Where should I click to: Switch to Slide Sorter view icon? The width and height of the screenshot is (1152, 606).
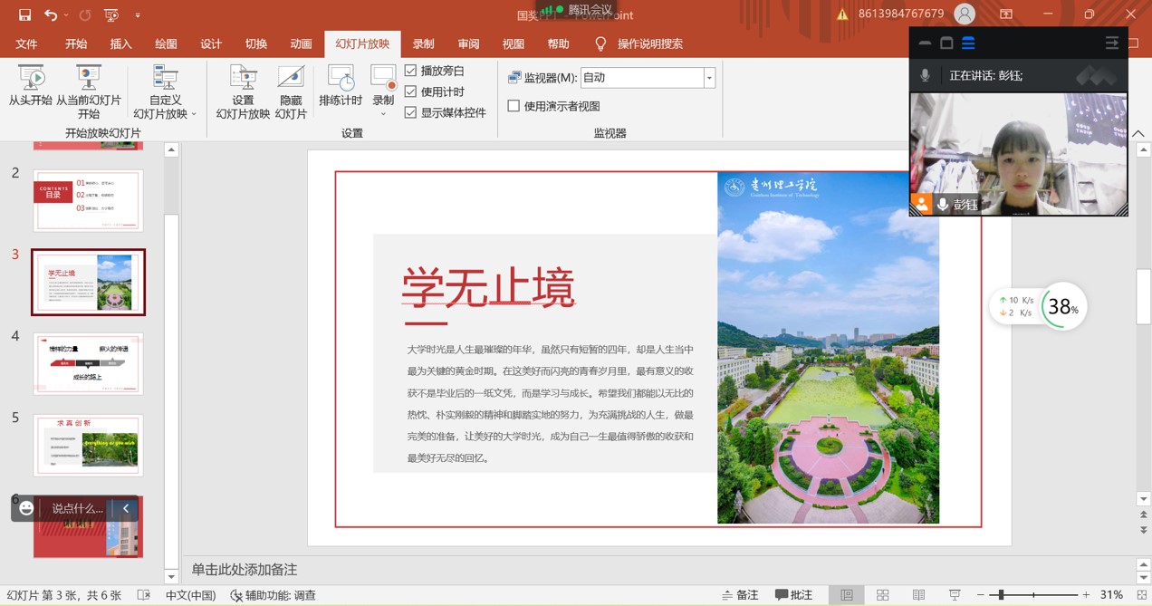click(882, 595)
